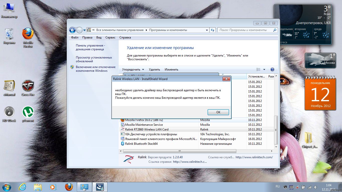
Task: Select the eManual desktop icon
Action: pos(9,88)
